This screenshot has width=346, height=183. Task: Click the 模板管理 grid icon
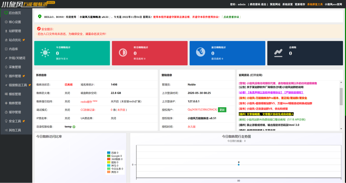6,94
